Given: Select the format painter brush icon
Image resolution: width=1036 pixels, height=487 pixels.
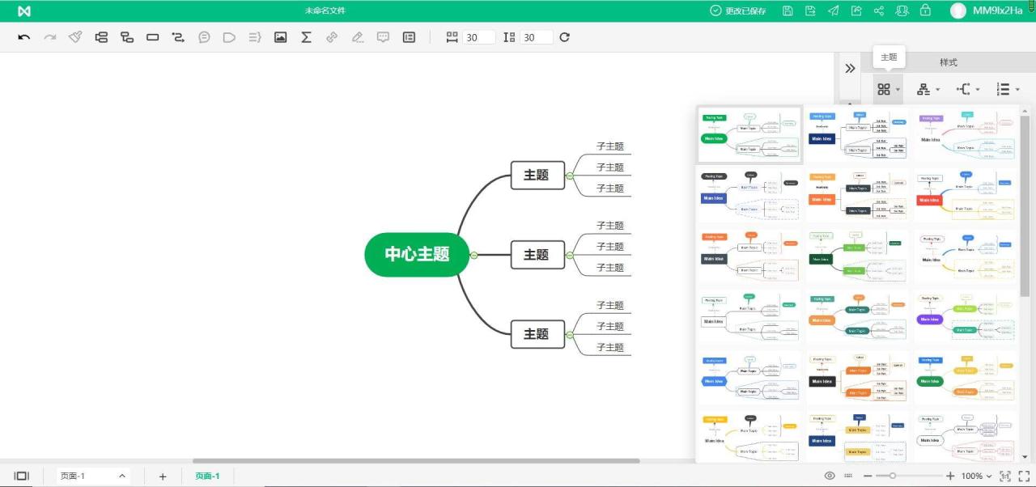Looking at the screenshot, I should coord(75,37).
